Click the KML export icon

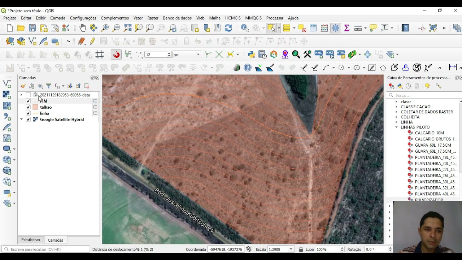coord(319,54)
